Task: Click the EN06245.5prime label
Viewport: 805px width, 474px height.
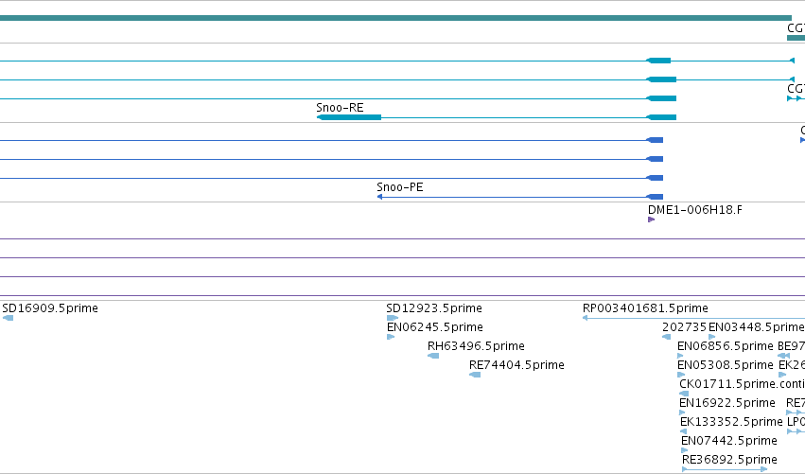Action: [434, 327]
